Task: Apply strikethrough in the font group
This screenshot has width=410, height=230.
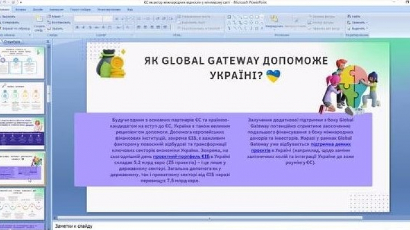Action: 97,27
